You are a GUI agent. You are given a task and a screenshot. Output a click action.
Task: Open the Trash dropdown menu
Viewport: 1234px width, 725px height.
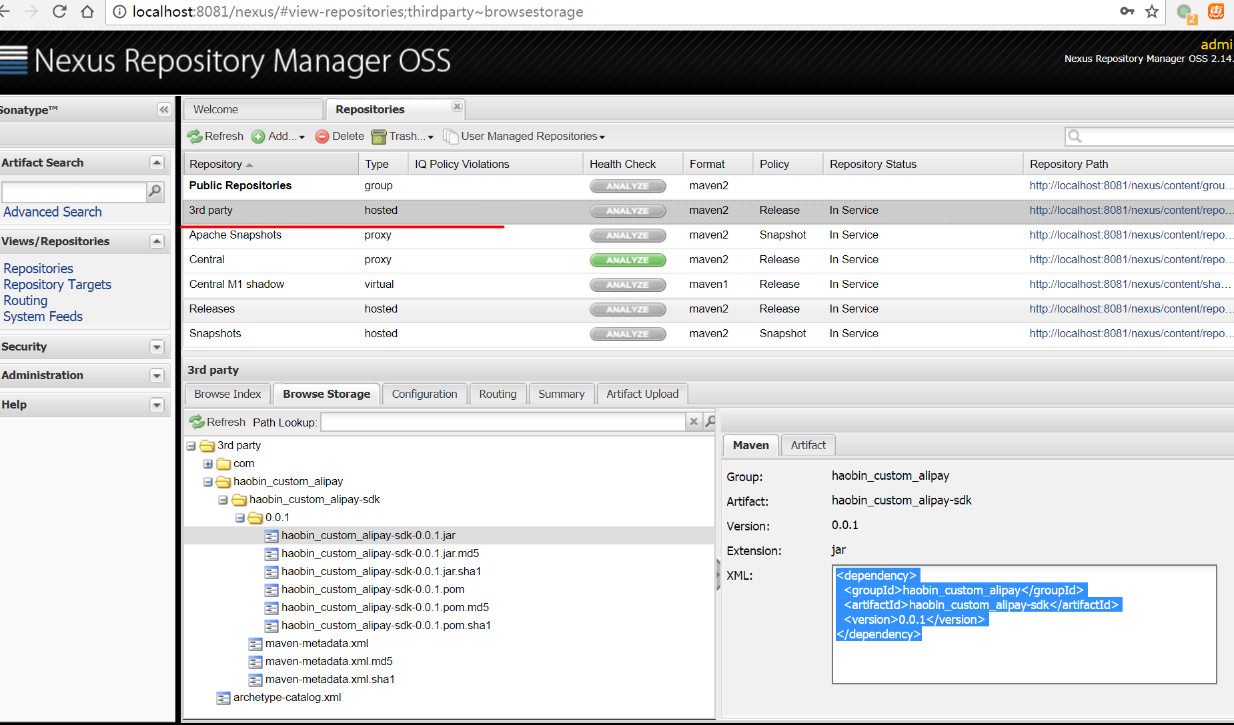pos(402,136)
